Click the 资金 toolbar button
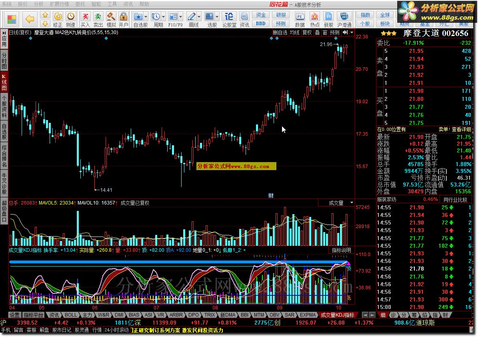This screenshot has width=478, height=337. [x=261, y=15]
